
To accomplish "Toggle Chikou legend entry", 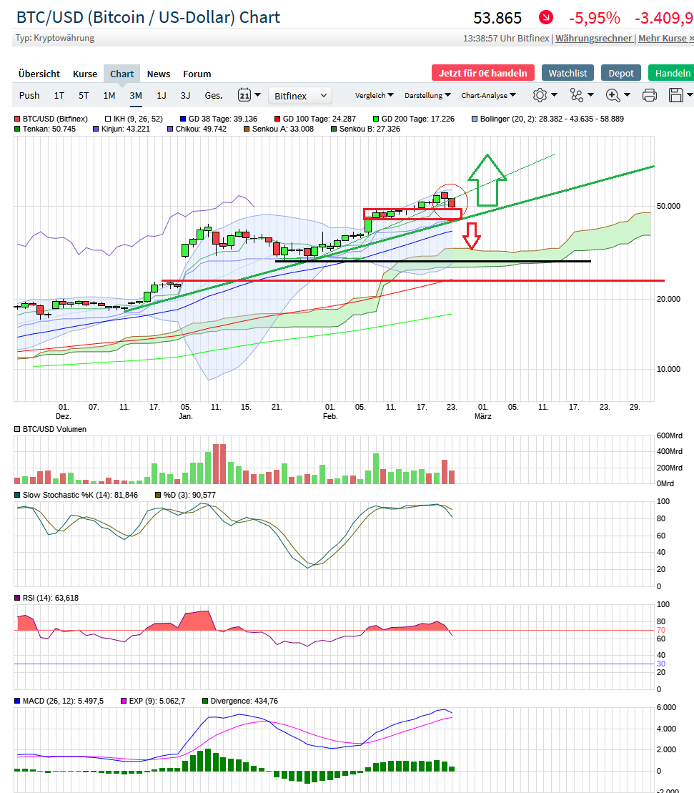I will point(197,129).
